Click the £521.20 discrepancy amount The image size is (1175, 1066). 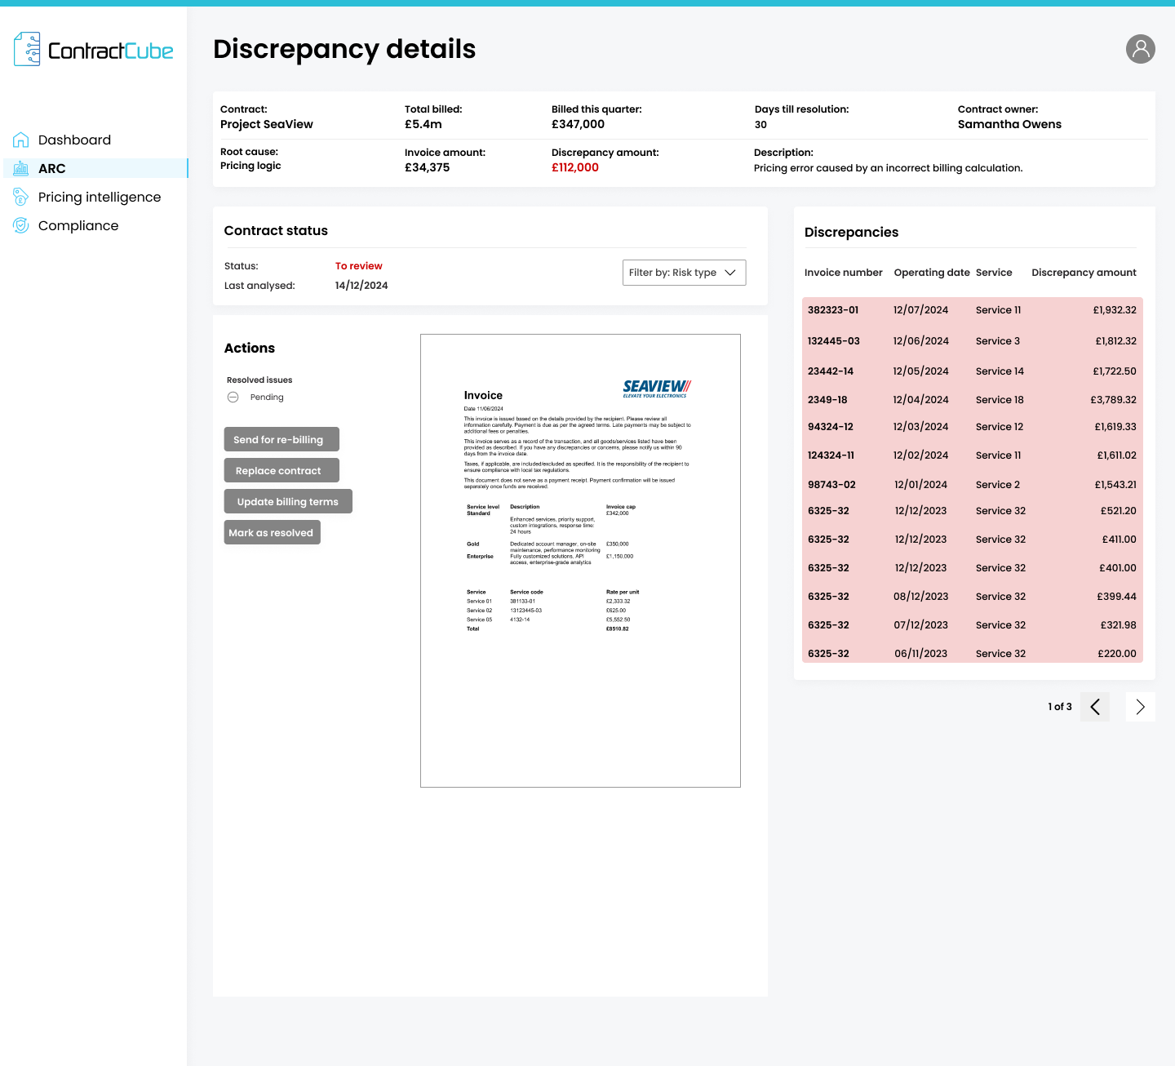[1118, 511]
